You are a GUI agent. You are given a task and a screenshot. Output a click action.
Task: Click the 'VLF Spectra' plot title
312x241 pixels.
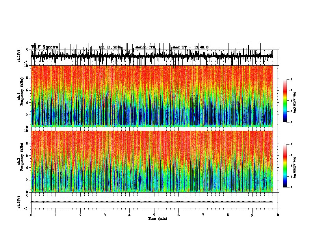[x=45, y=47]
